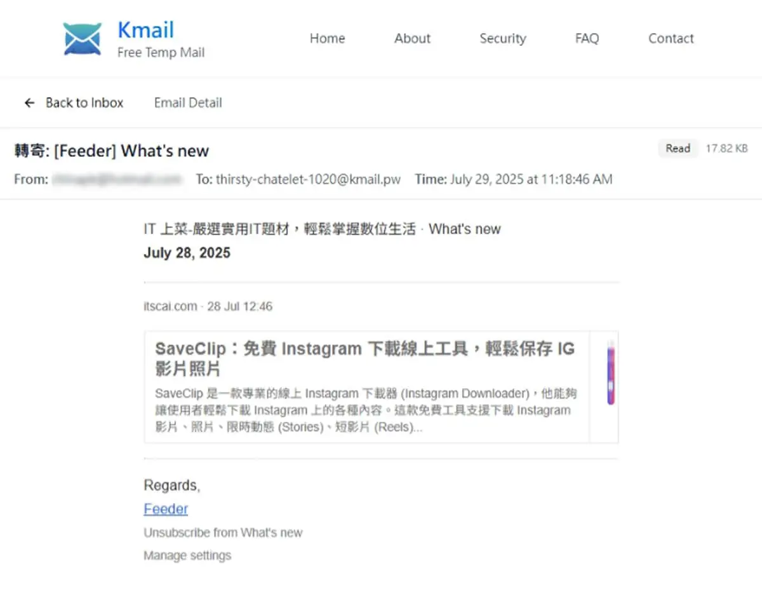Open the Contact page

point(671,38)
